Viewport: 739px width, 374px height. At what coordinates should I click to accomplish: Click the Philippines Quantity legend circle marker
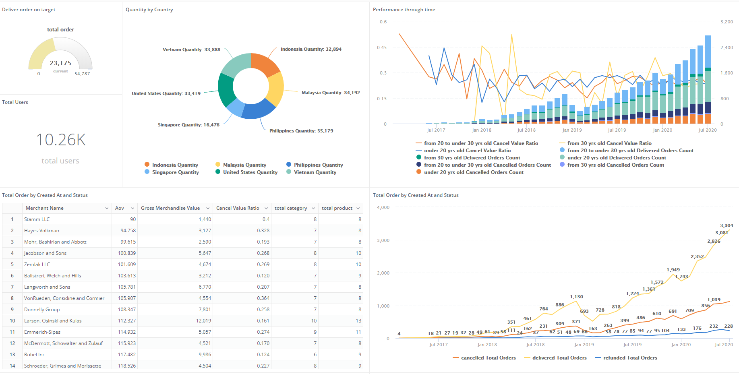289,165
